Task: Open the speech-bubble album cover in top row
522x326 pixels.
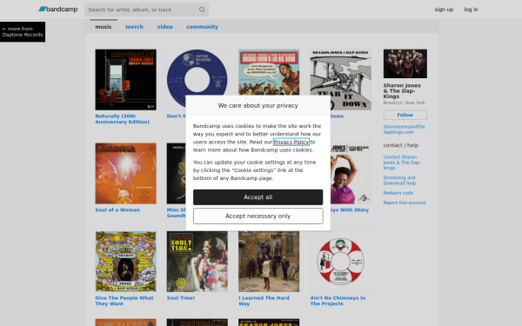Action: pyautogui.click(x=269, y=72)
